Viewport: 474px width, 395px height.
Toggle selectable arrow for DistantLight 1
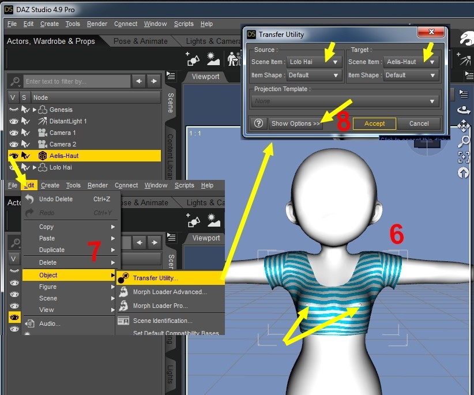[25, 121]
